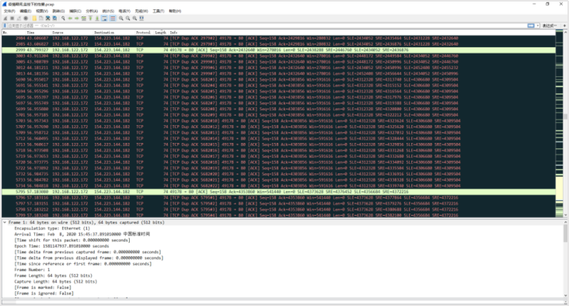Screen dimensions: 569x306
Task: Select the Epoch Time detail line
Action: [x=61, y=246]
